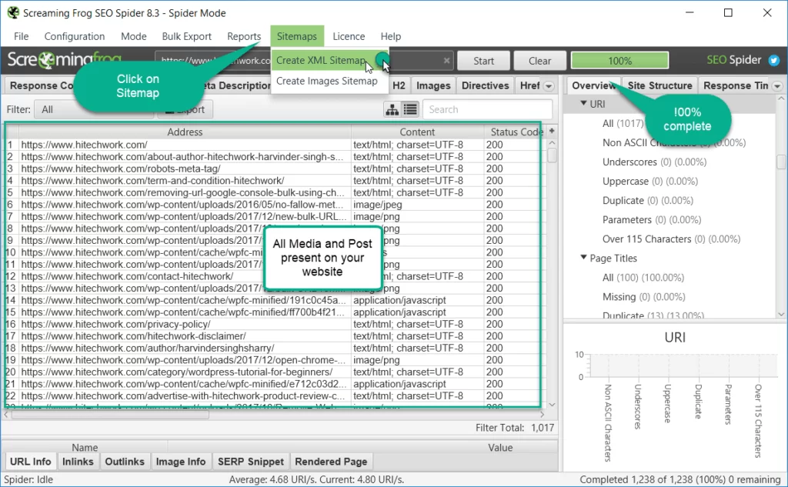Open the Outlinks bottom tab
Image resolution: width=788 pixels, height=487 pixels.
(125, 462)
